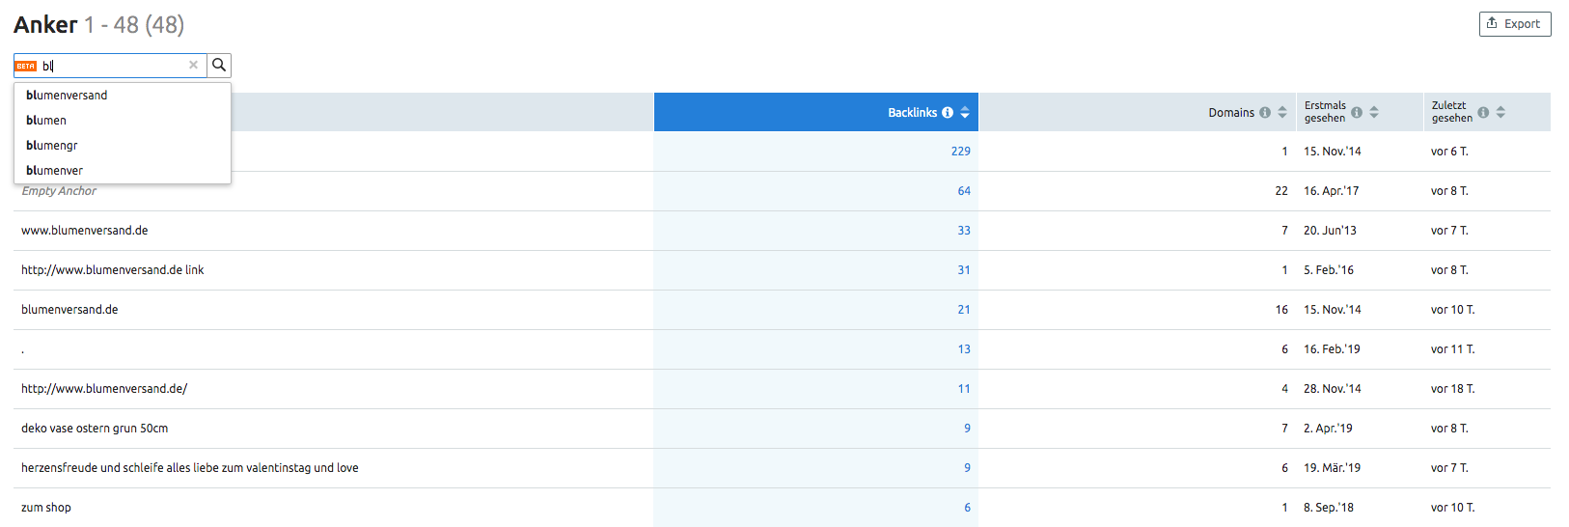Sort by Domains using the sort arrows

point(1282,113)
